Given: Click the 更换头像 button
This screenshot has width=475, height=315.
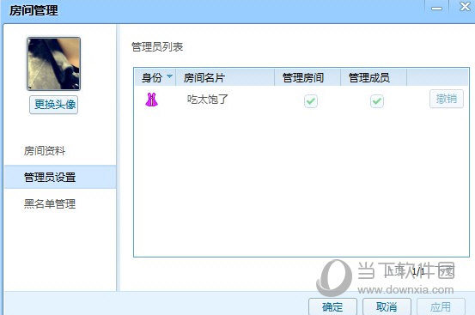Looking at the screenshot, I should point(53,105).
